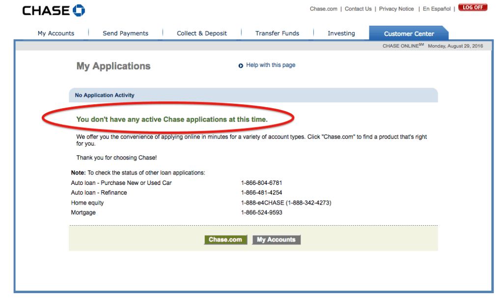The height and width of the screenshot is (298, 503).
Task: Switch language via En Español link
Action: point(437,9)
